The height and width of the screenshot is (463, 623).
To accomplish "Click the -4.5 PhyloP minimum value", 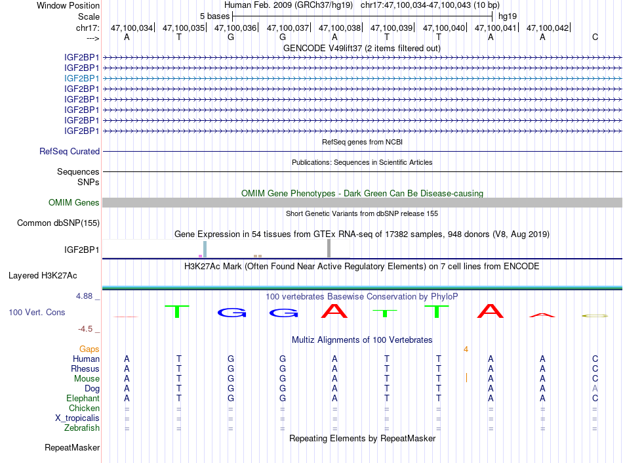I will 85,329.
